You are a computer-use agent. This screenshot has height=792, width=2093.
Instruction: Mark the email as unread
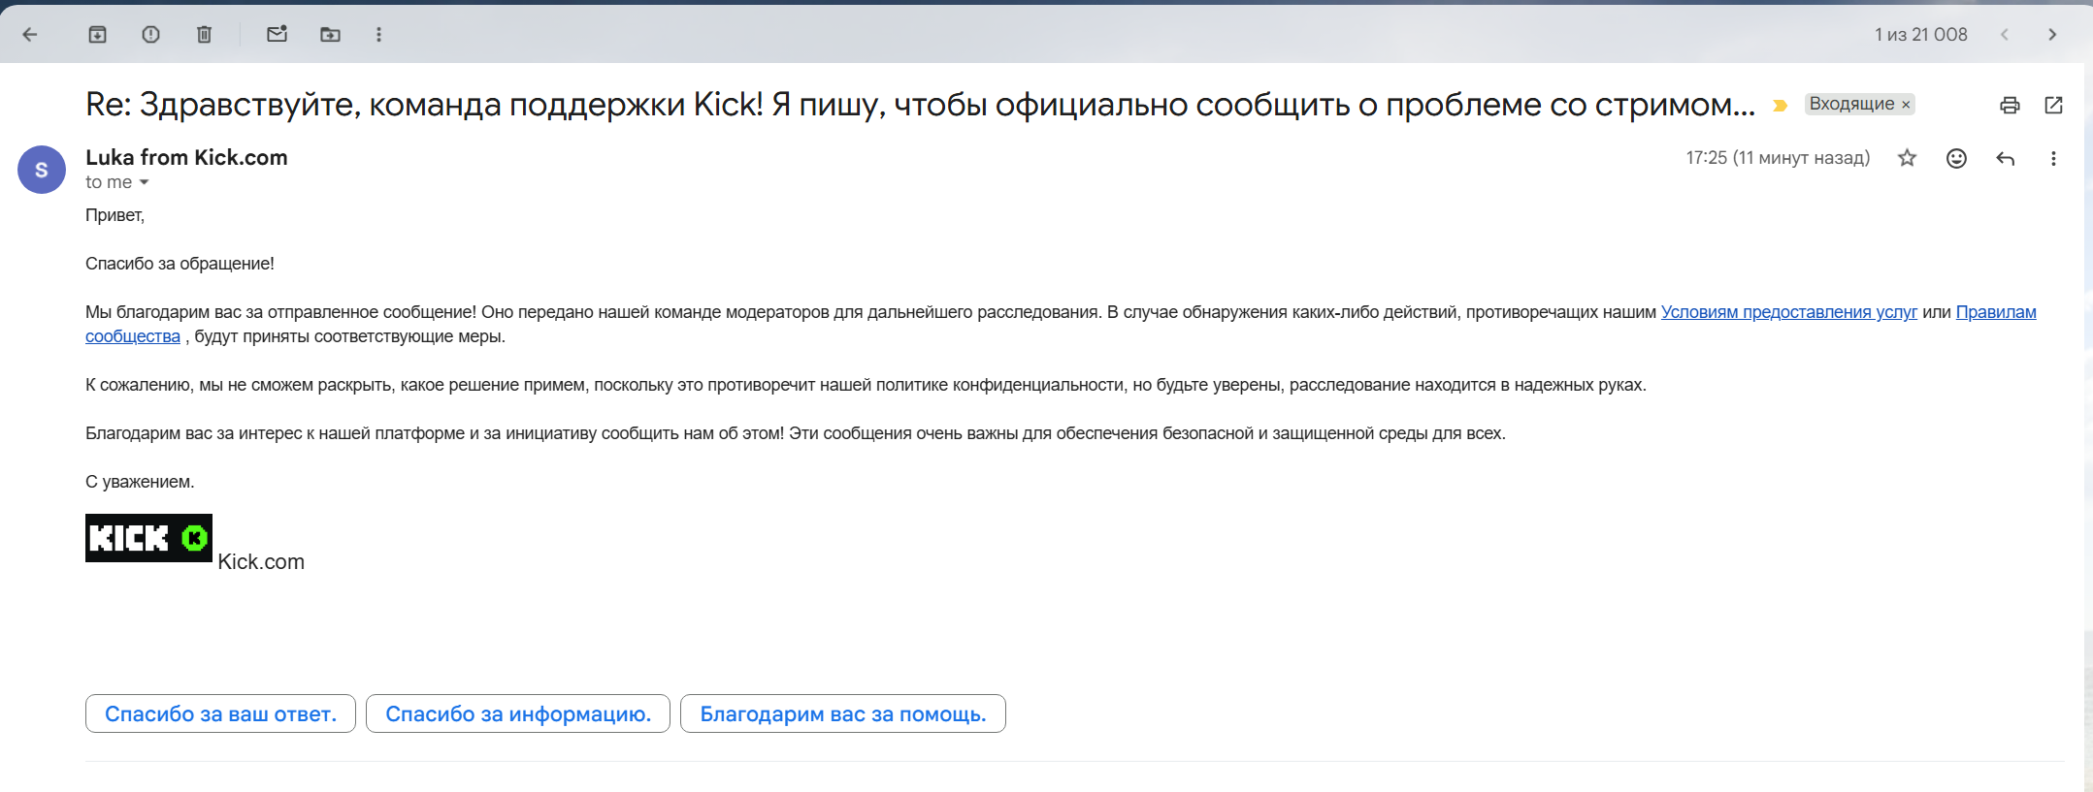277,35
